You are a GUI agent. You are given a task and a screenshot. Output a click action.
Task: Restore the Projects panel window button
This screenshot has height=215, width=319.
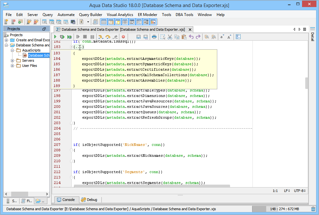tap(44, 29)
